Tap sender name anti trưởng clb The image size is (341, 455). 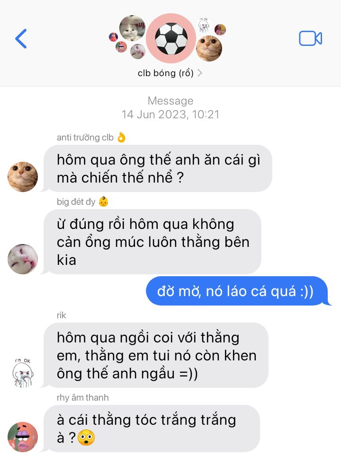[91, 137]
